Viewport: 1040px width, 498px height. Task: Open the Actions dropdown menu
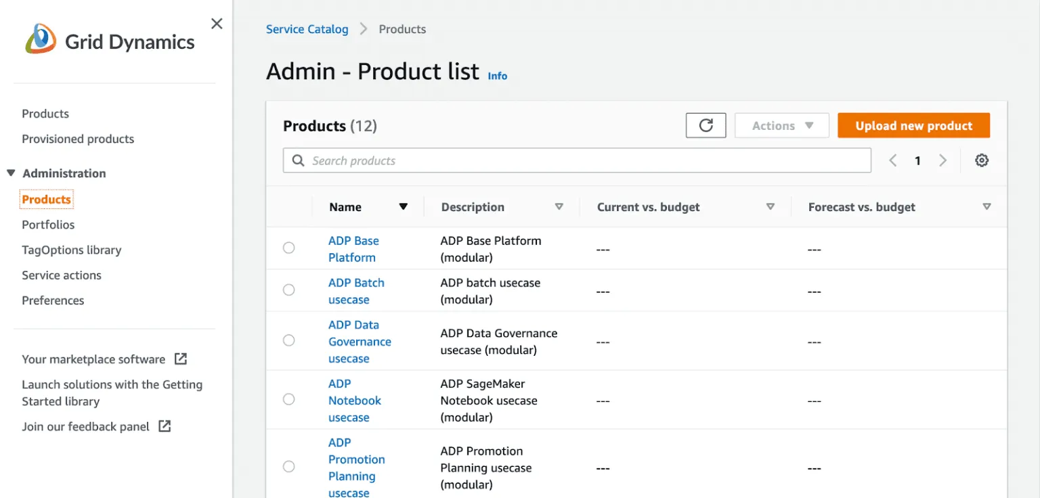pyautogui.click(x=781, y=125)
